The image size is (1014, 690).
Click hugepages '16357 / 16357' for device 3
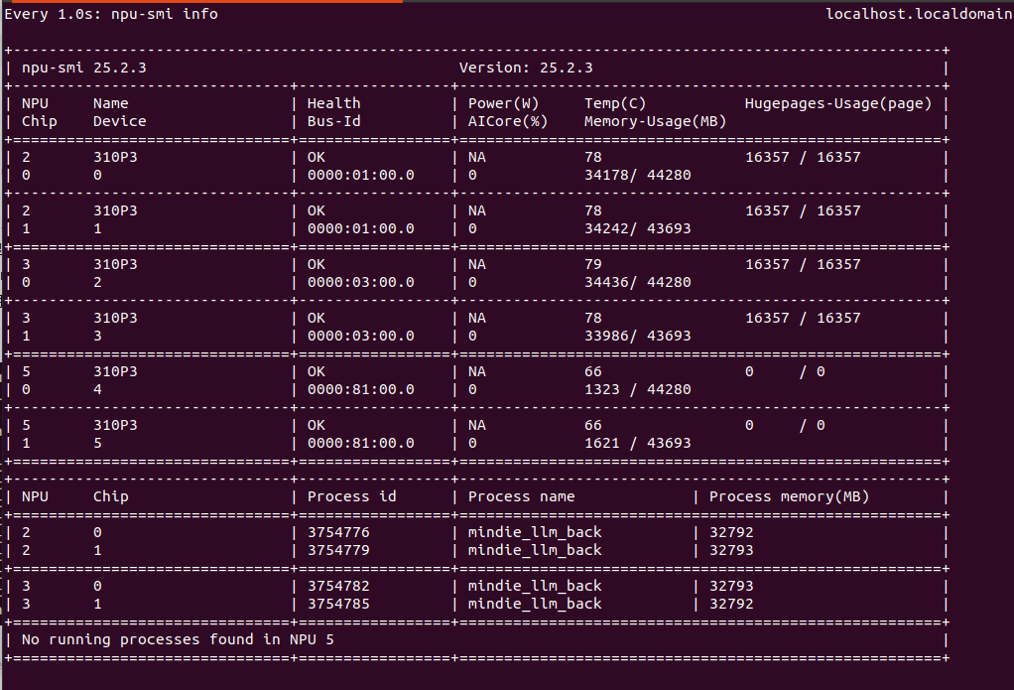803,319
